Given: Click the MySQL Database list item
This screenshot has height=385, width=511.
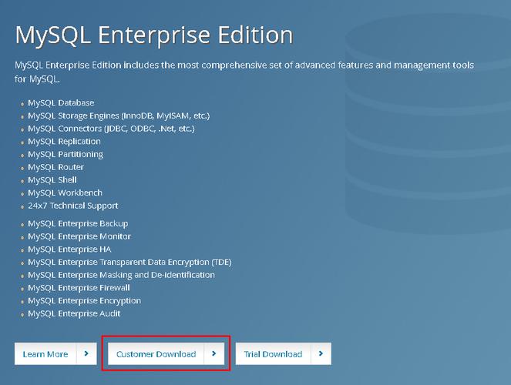Looking at the screenshot, I should 61,103.
